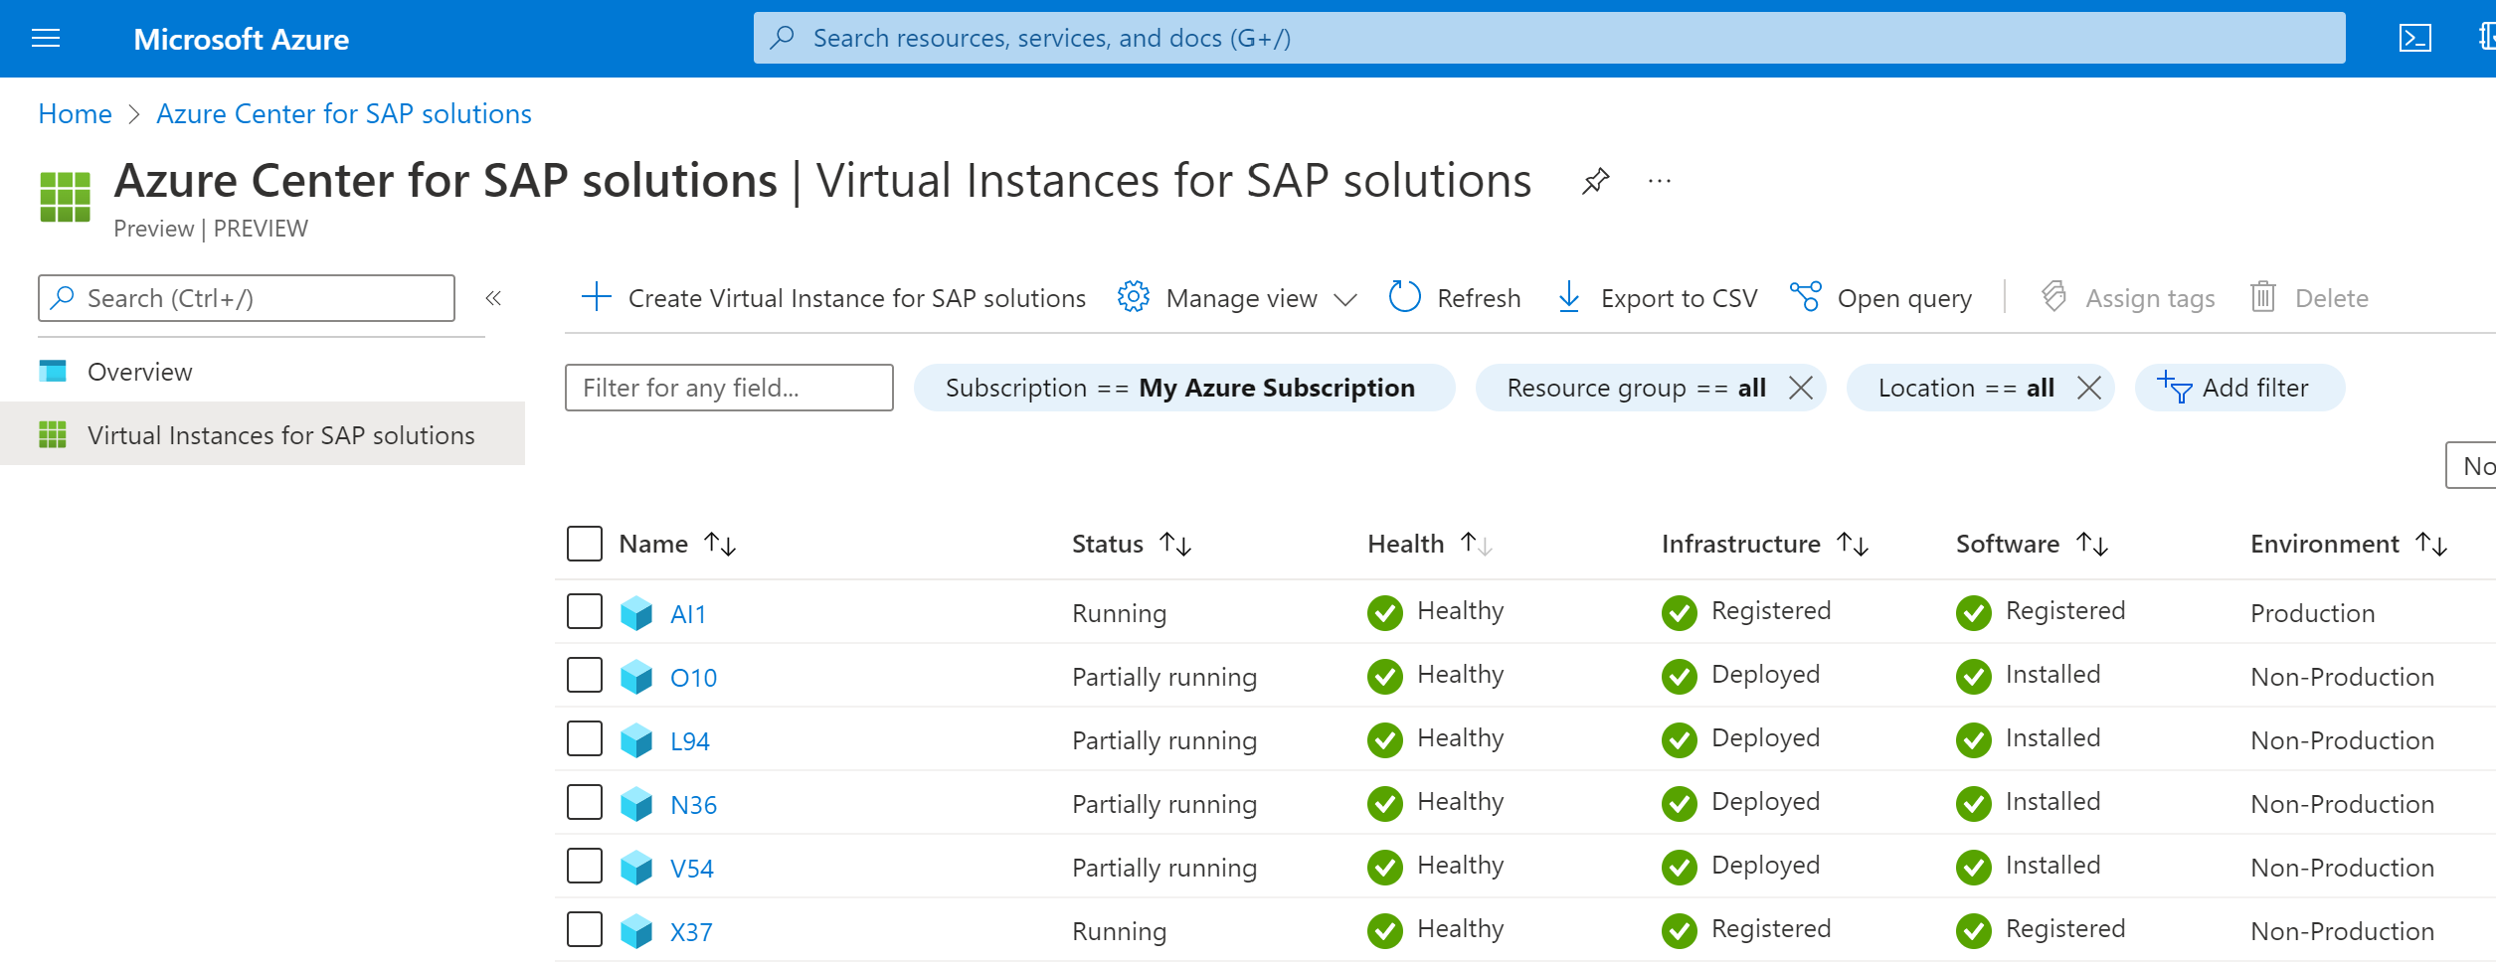Check the box for row L94
Screen dimensions: 2496x962
coord(585,738)
